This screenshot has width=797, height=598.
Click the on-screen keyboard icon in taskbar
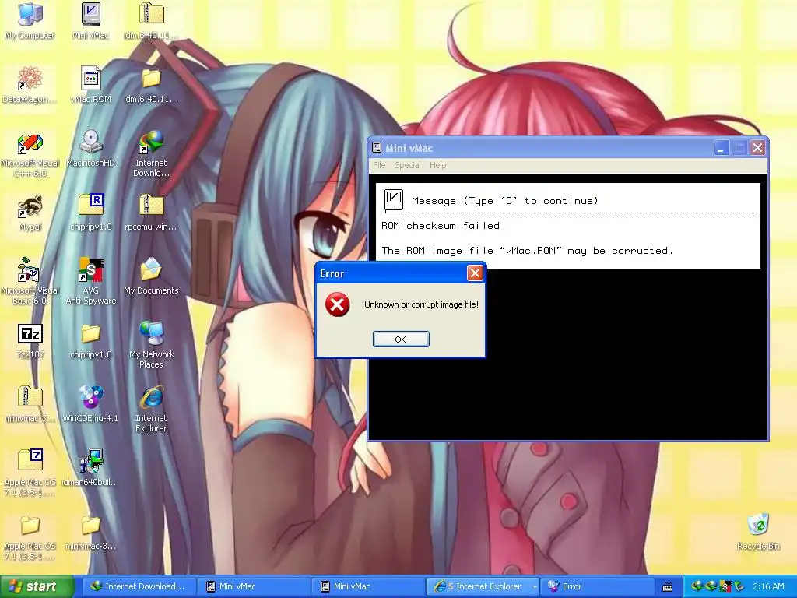point(668,587)
